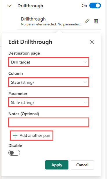Viewport: 107px width, 179px height.
Task: Edit the Drillthrough entry with pencil icon
Action: tap(87, 21)
